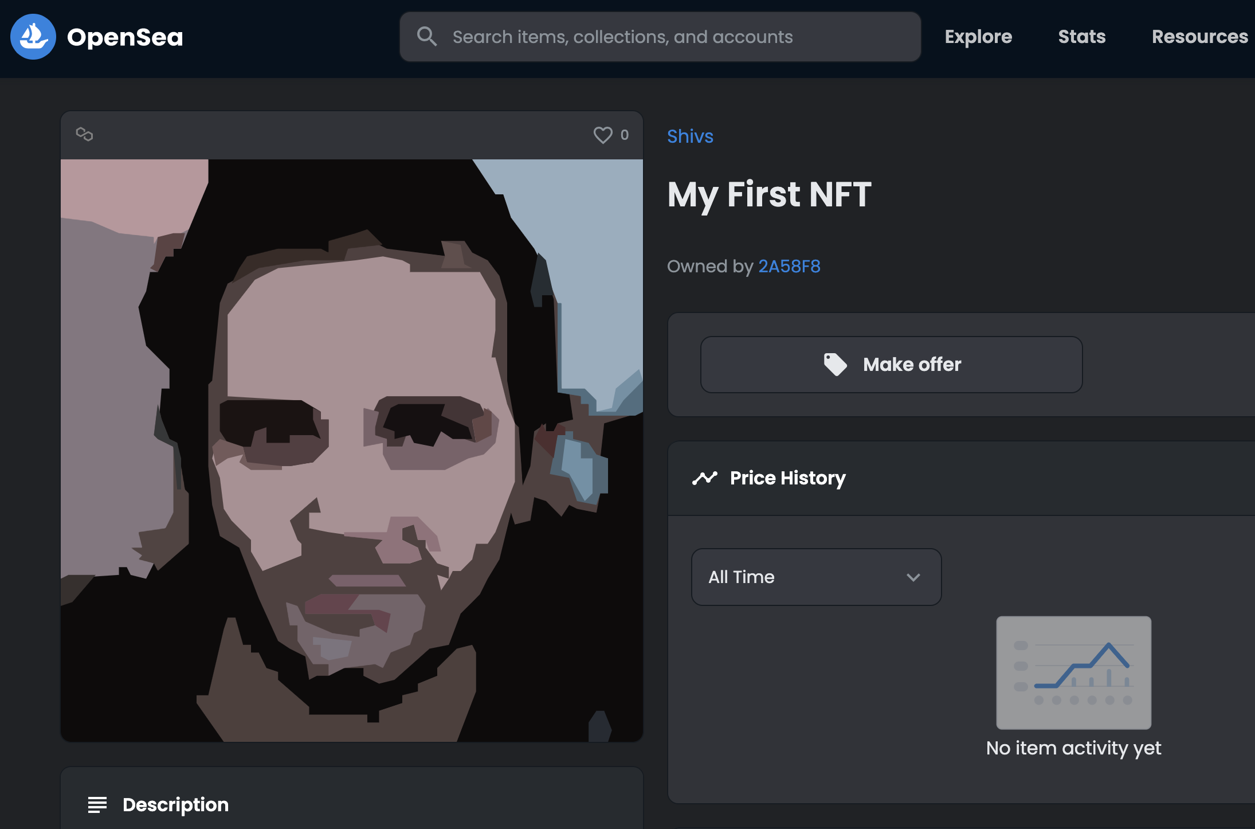The height and width of the screenshot is (829, 1255).
Task: Expand the Price History time range options
Action: coord(815,577)
